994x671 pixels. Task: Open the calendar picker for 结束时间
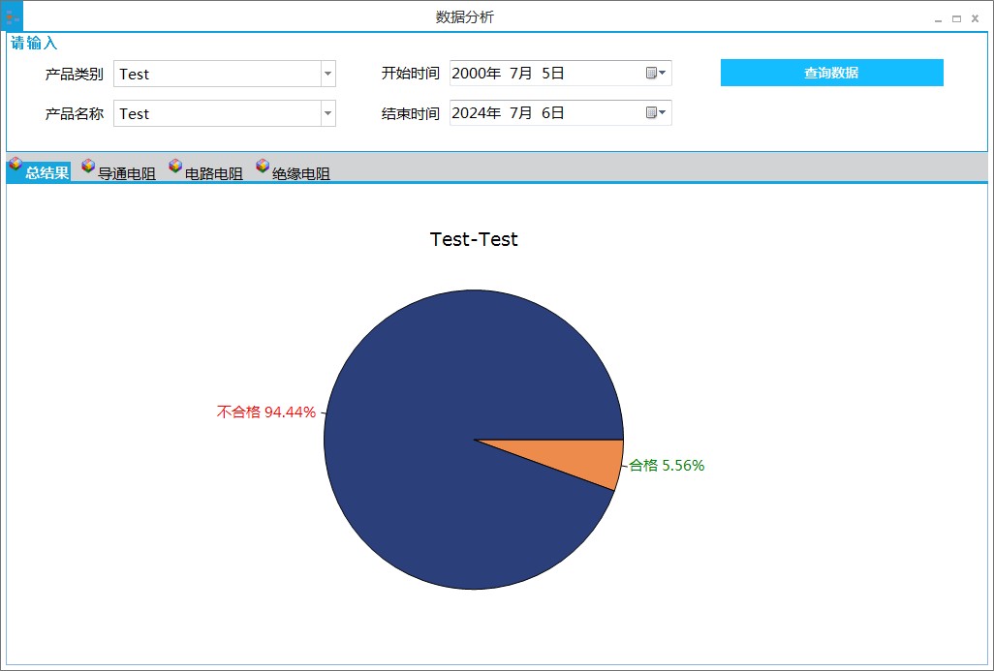656,113
